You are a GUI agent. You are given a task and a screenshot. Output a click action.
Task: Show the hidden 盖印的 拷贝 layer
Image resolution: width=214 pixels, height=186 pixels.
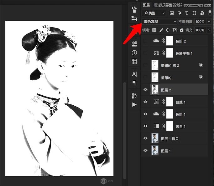point(145,65)
